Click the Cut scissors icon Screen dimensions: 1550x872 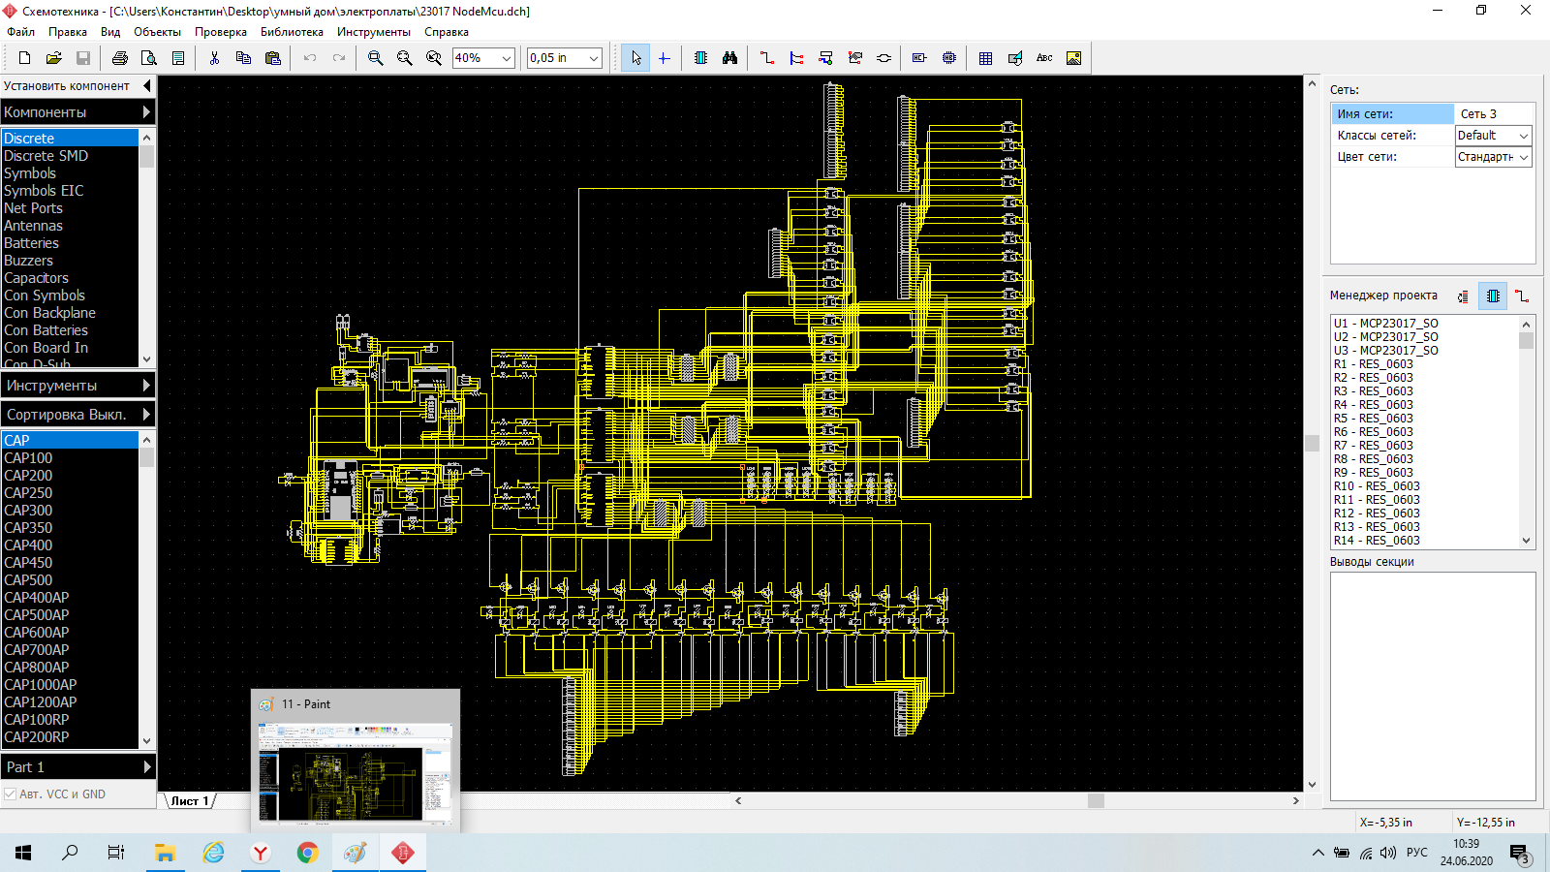pos(214,58)
